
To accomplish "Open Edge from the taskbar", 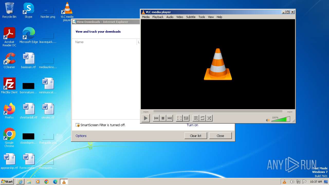I will (x=55, y=182).
